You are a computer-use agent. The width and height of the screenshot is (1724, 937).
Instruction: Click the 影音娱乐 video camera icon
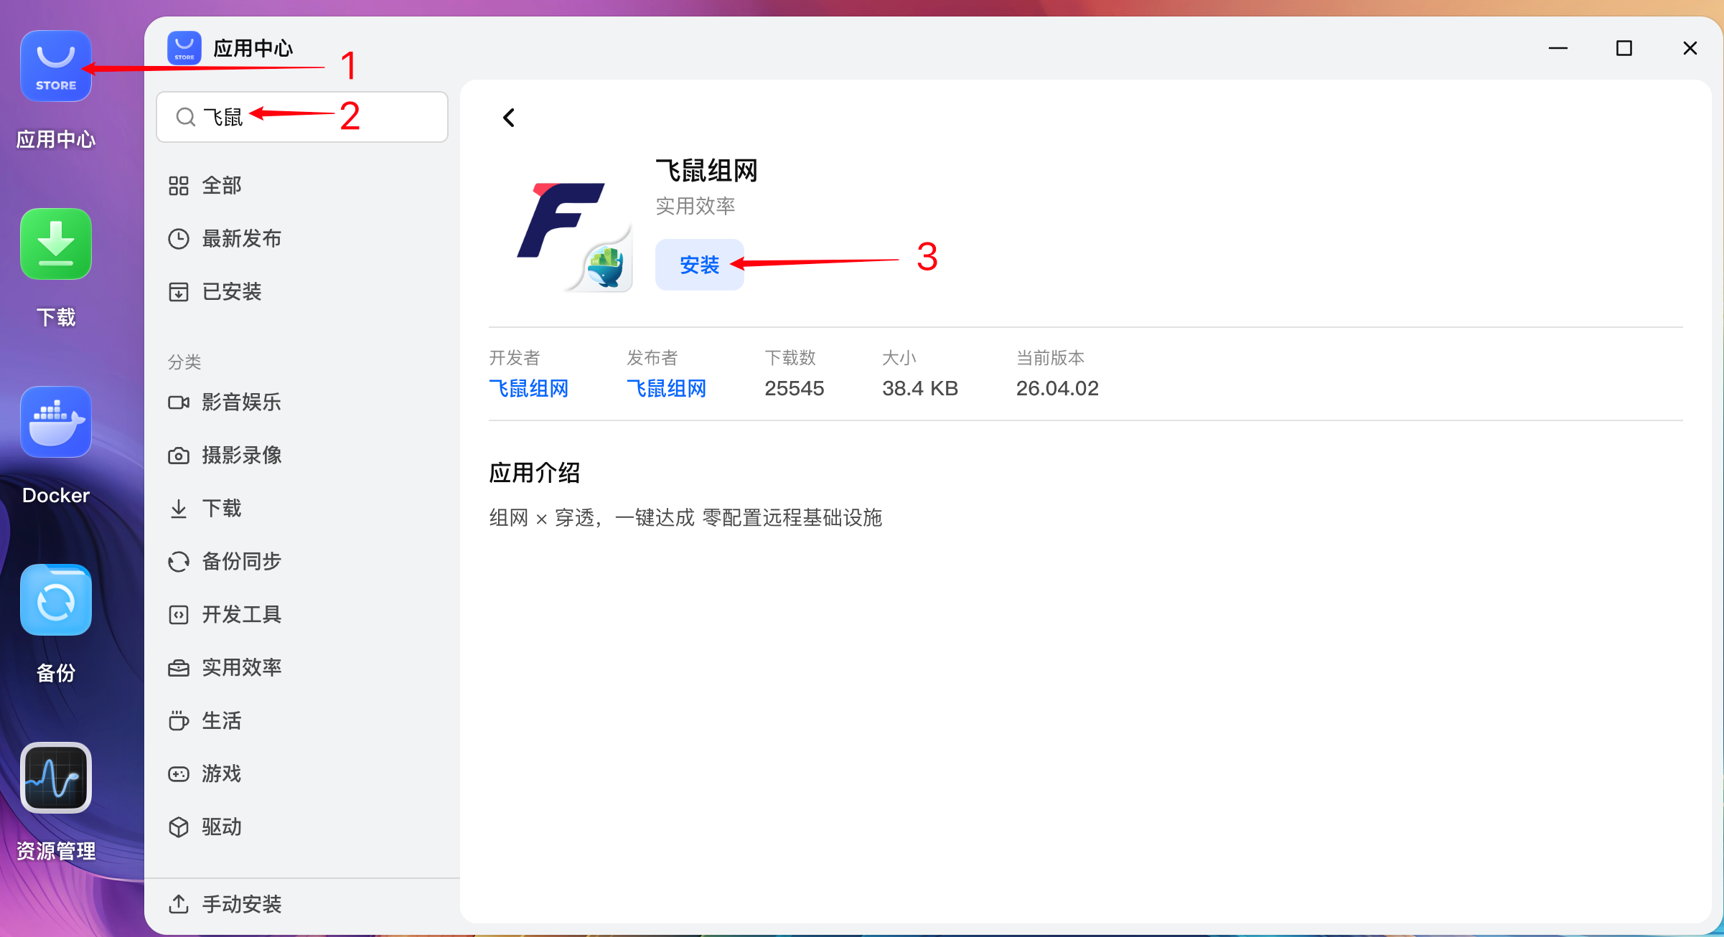[179, 402]
